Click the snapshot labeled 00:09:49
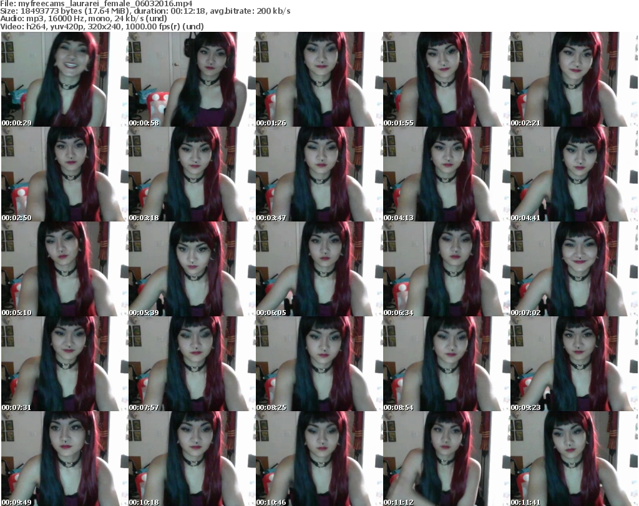Screen dimensions: 639x506 point(64,459)
